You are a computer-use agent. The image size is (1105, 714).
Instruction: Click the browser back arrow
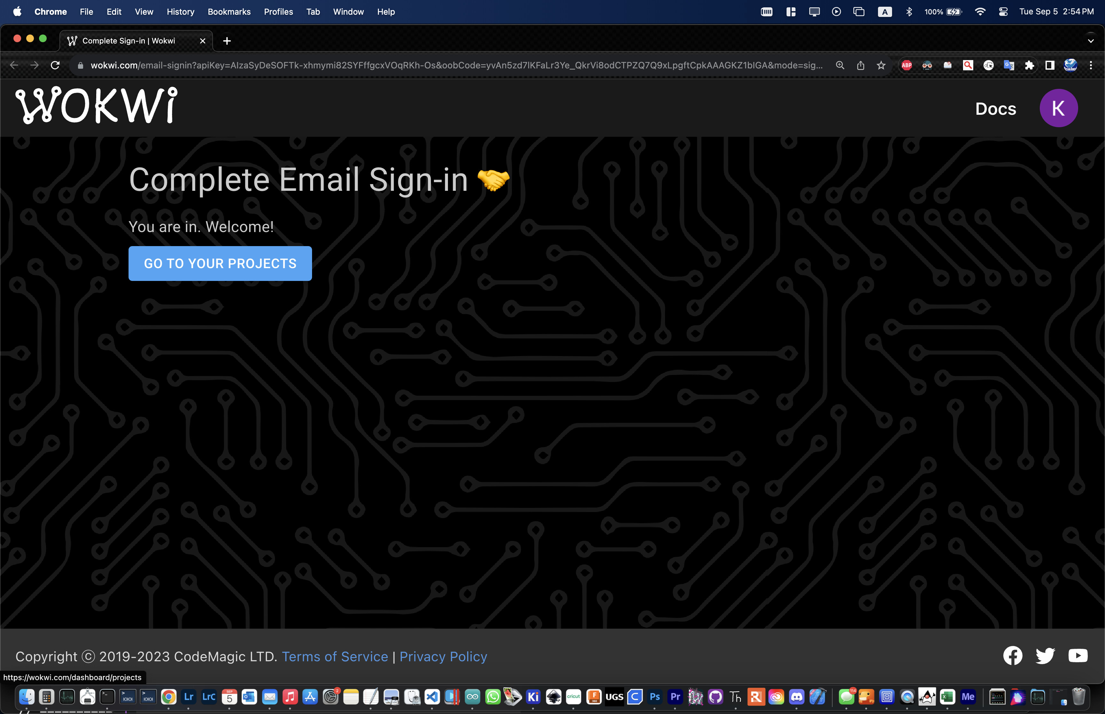pyautogui.click(x=14, y=66)
